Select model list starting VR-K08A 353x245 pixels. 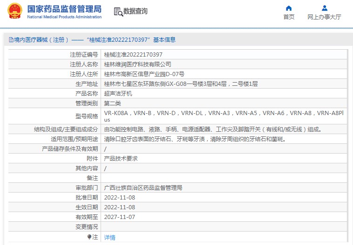pos(224,116)
